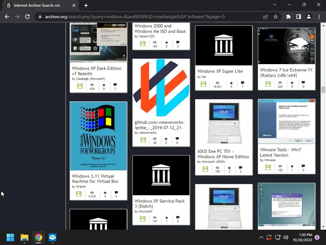Click software icon on Yasser1225 card

tap(143, 44)
